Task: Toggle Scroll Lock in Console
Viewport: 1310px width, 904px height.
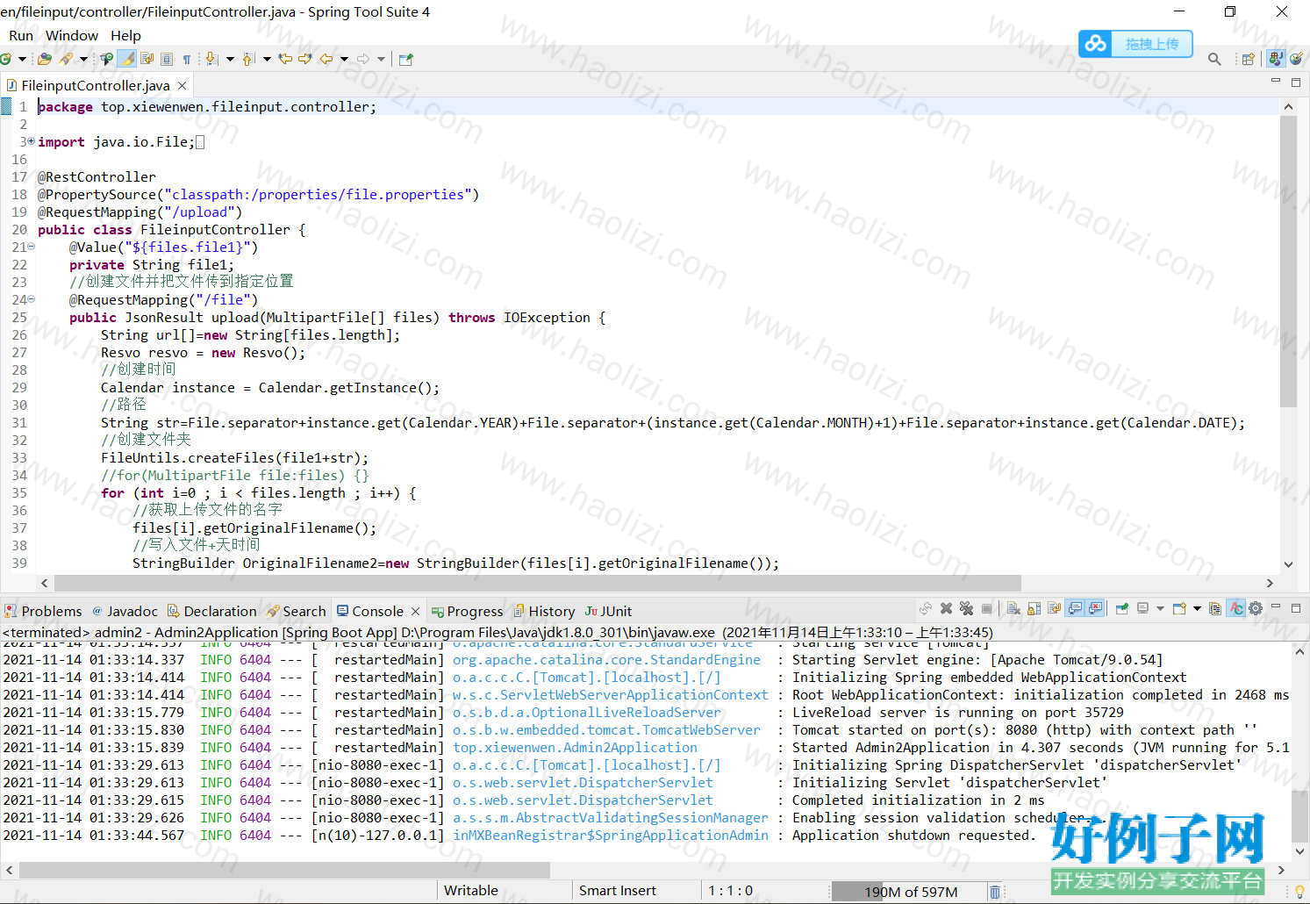Action: pos(1034,608)
